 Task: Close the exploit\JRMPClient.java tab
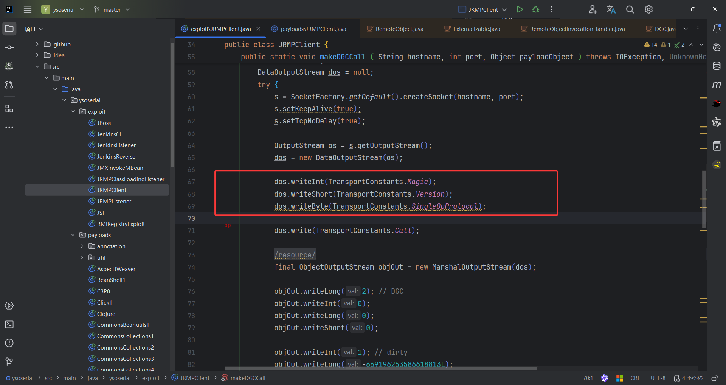[x=258, y=29]
